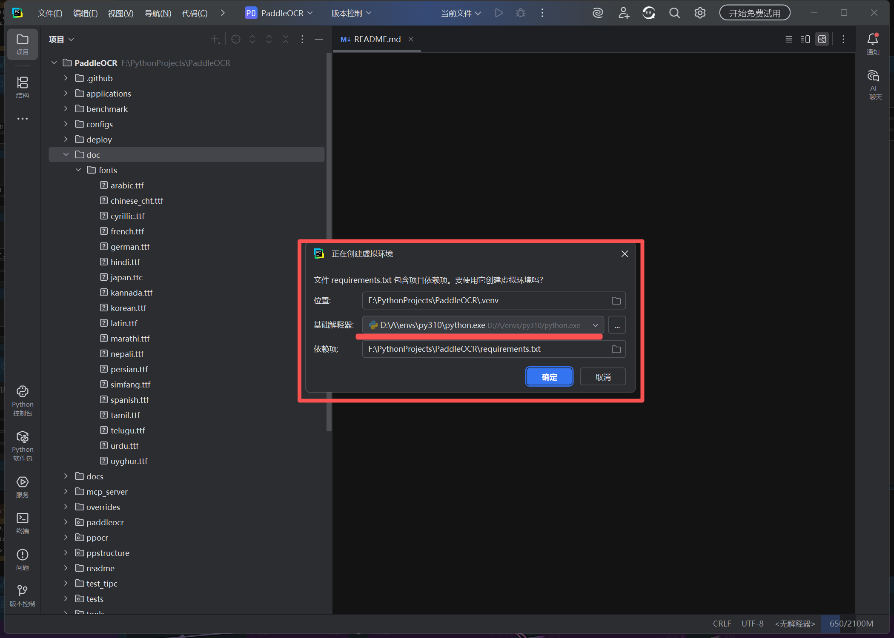
Task: Click Expand Selected in project panel
Action: (x=252, y=40)
